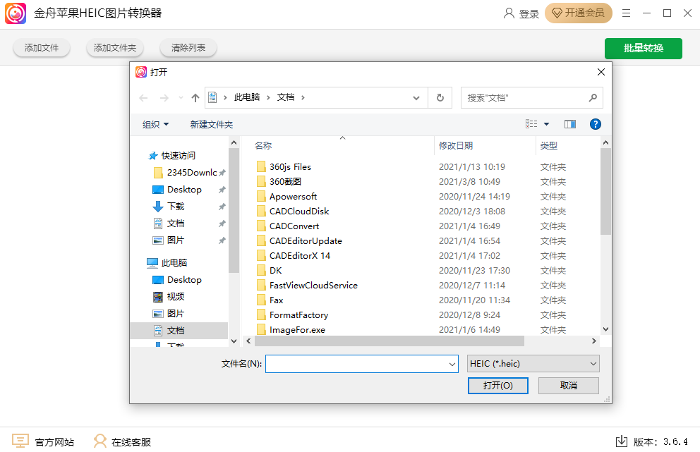Select the CADCloudDisk folder
The image size is (700, 452).
pyautogui.click(x=299, y=211)
